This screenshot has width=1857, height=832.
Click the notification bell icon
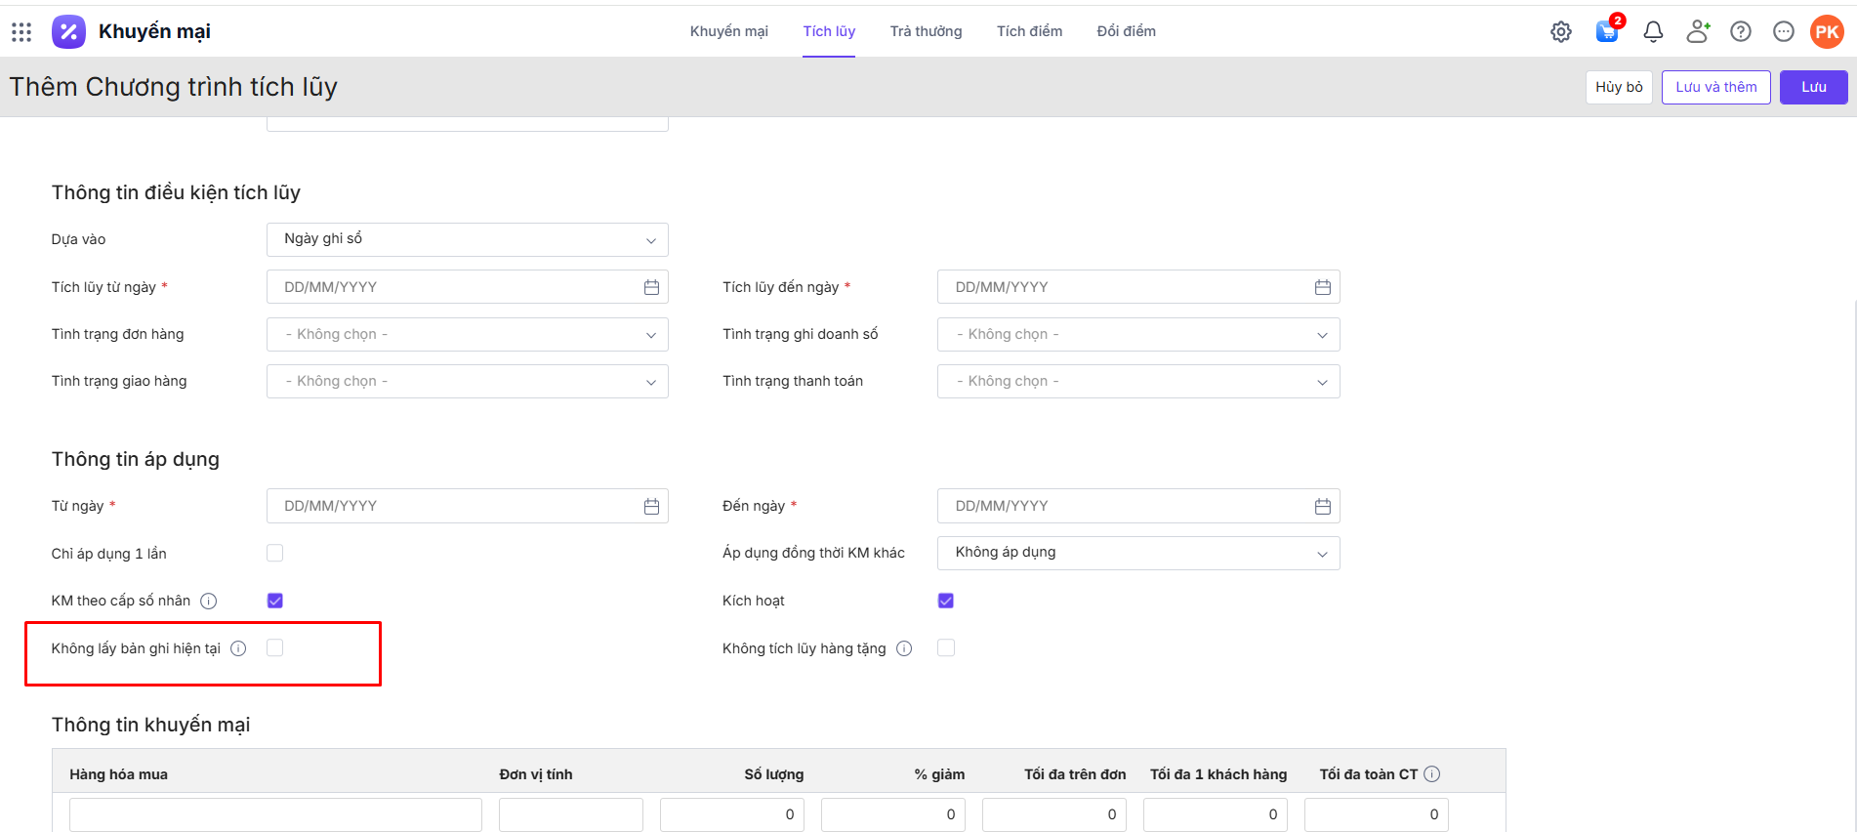tap(1653, 32)
